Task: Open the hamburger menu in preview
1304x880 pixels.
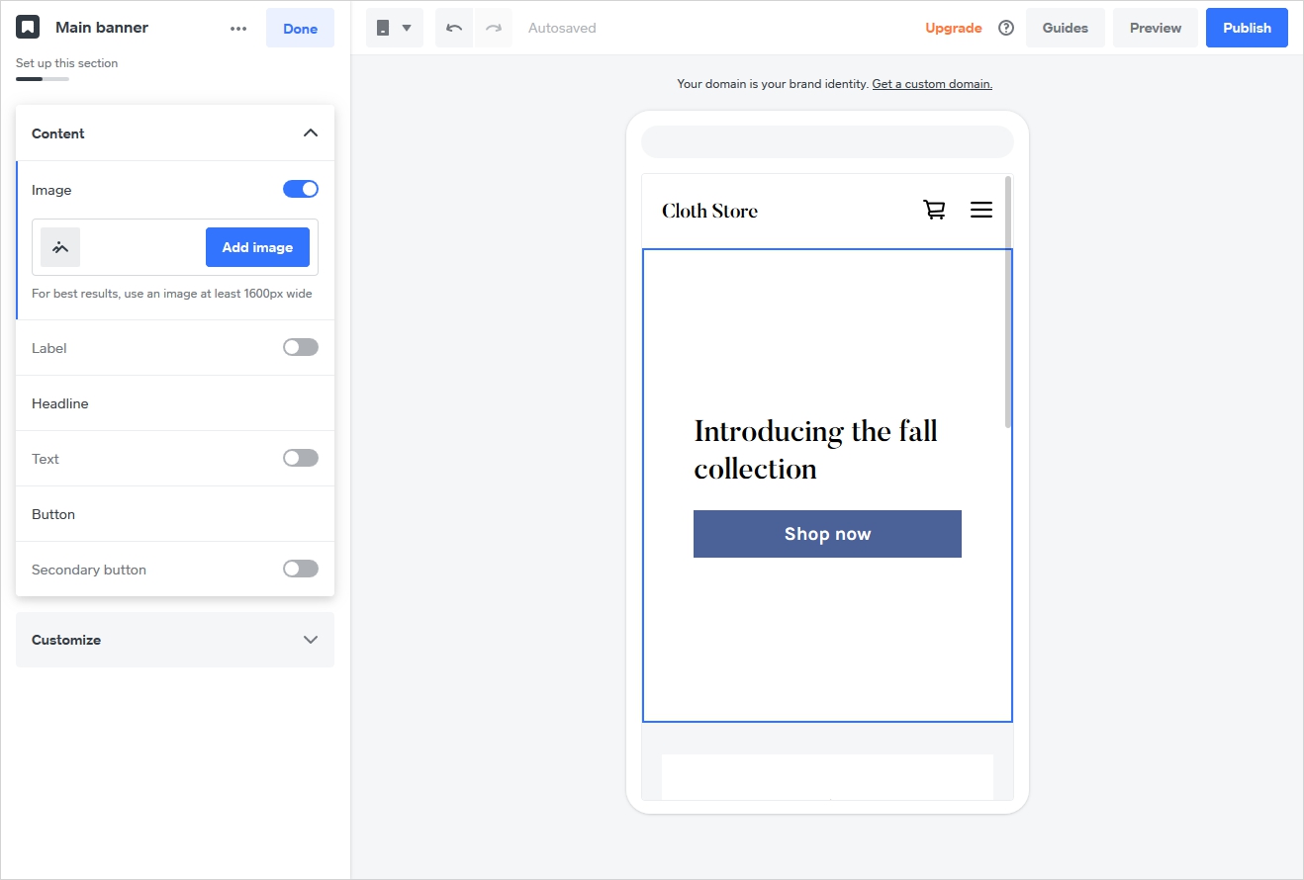Action: pos(981,210)
